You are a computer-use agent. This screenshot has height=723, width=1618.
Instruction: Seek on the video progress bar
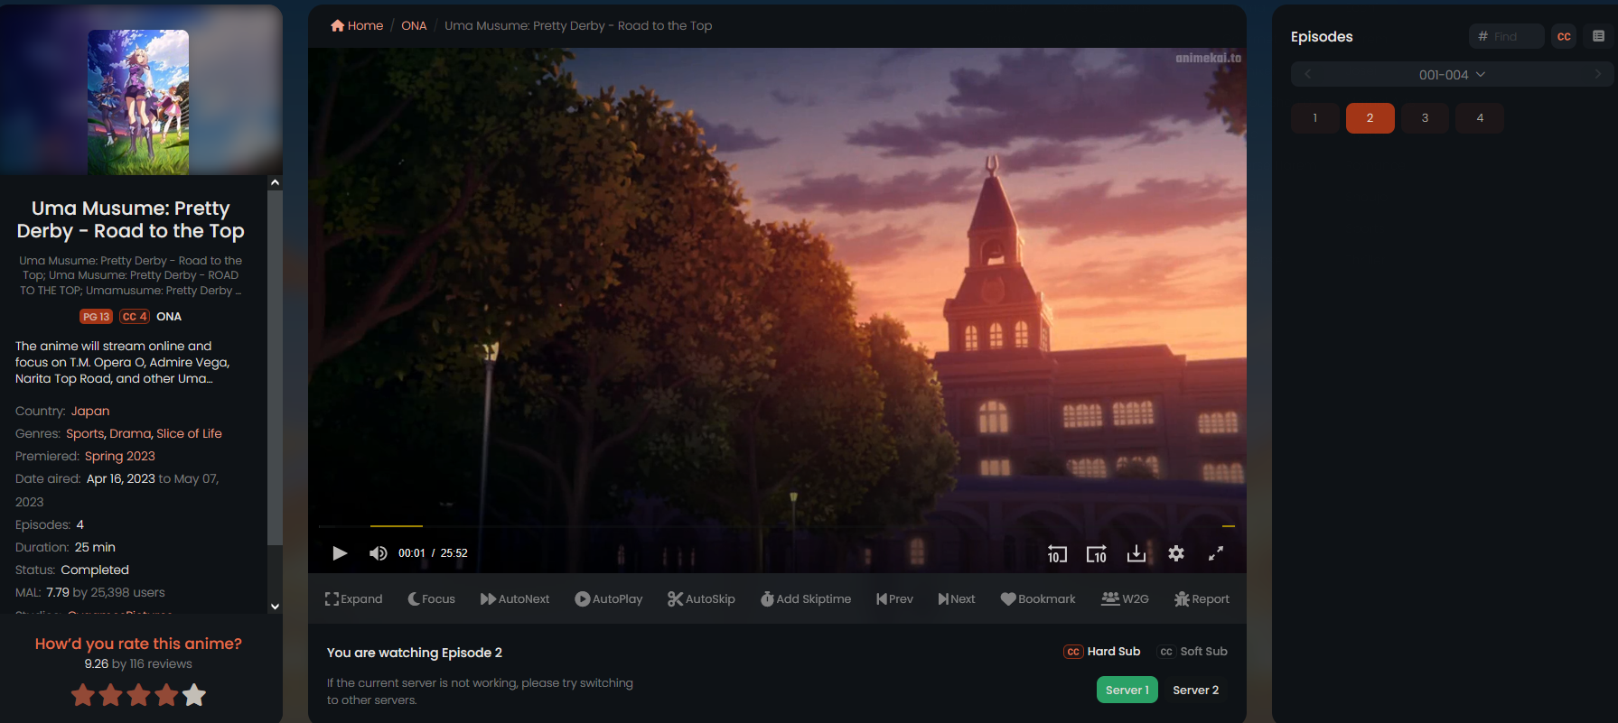[777, 525]
